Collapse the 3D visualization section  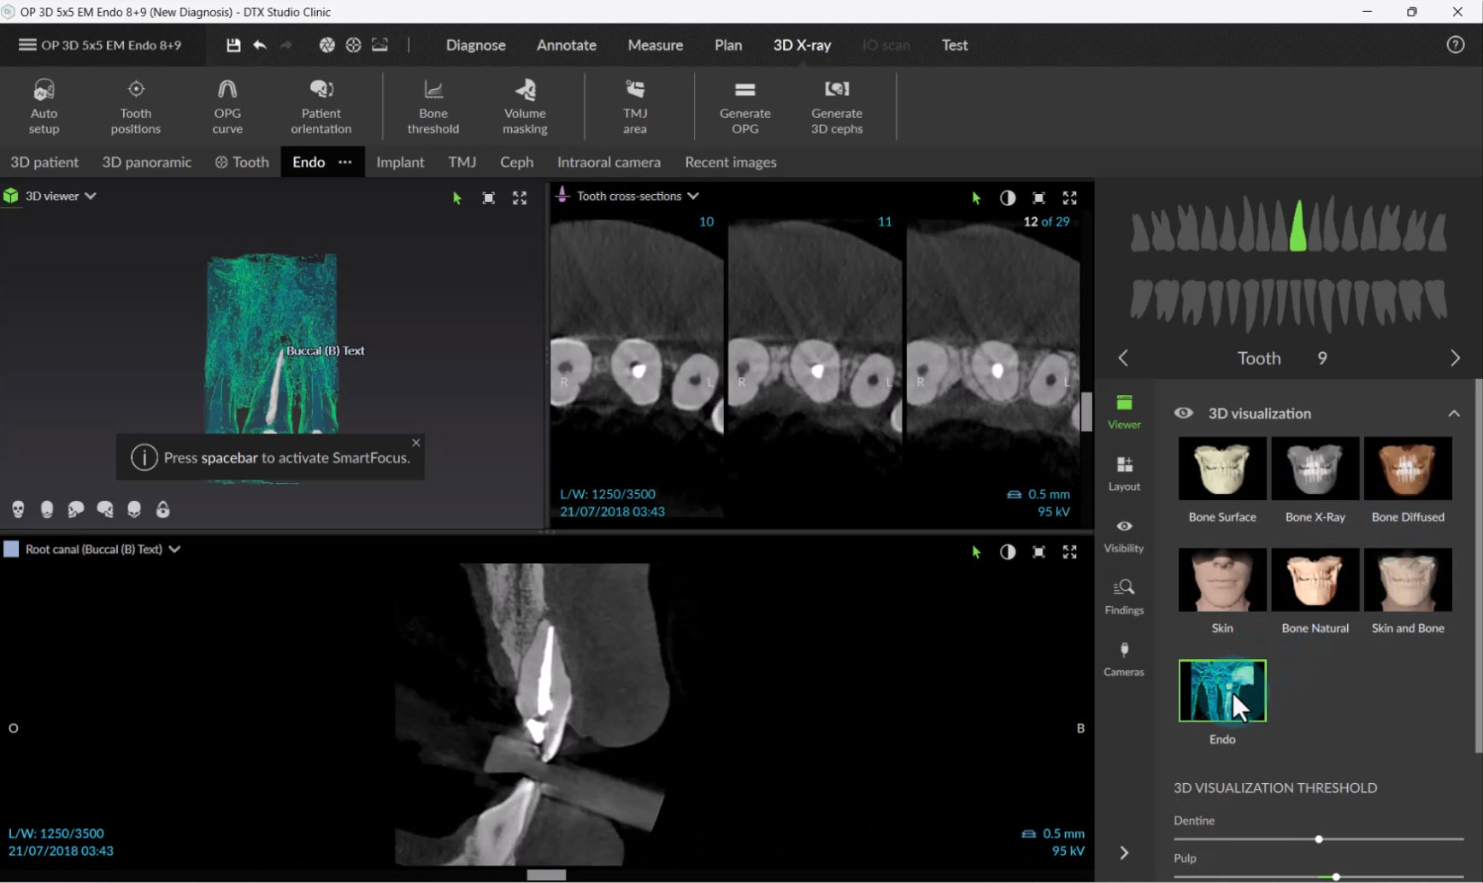pos(1454,413)
